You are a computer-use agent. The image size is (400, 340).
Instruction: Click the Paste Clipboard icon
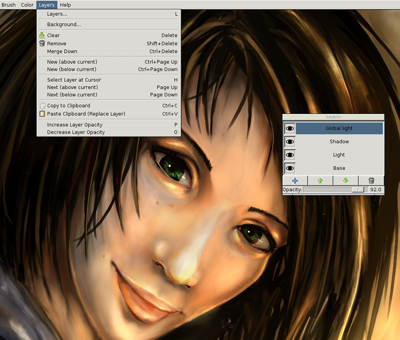tap(42, 113)
